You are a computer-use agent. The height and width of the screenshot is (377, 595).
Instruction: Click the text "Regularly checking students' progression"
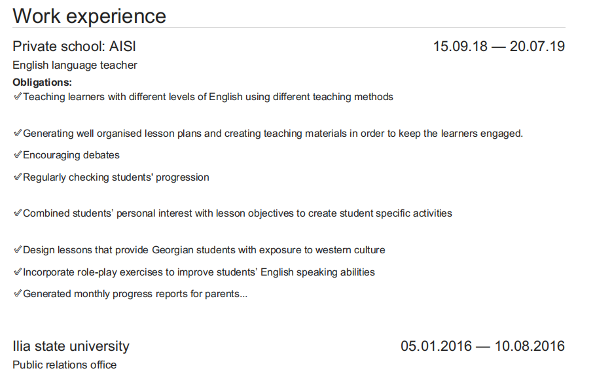click(116, 177)
